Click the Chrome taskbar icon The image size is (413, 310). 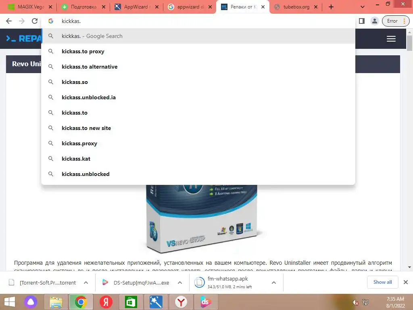81,302
